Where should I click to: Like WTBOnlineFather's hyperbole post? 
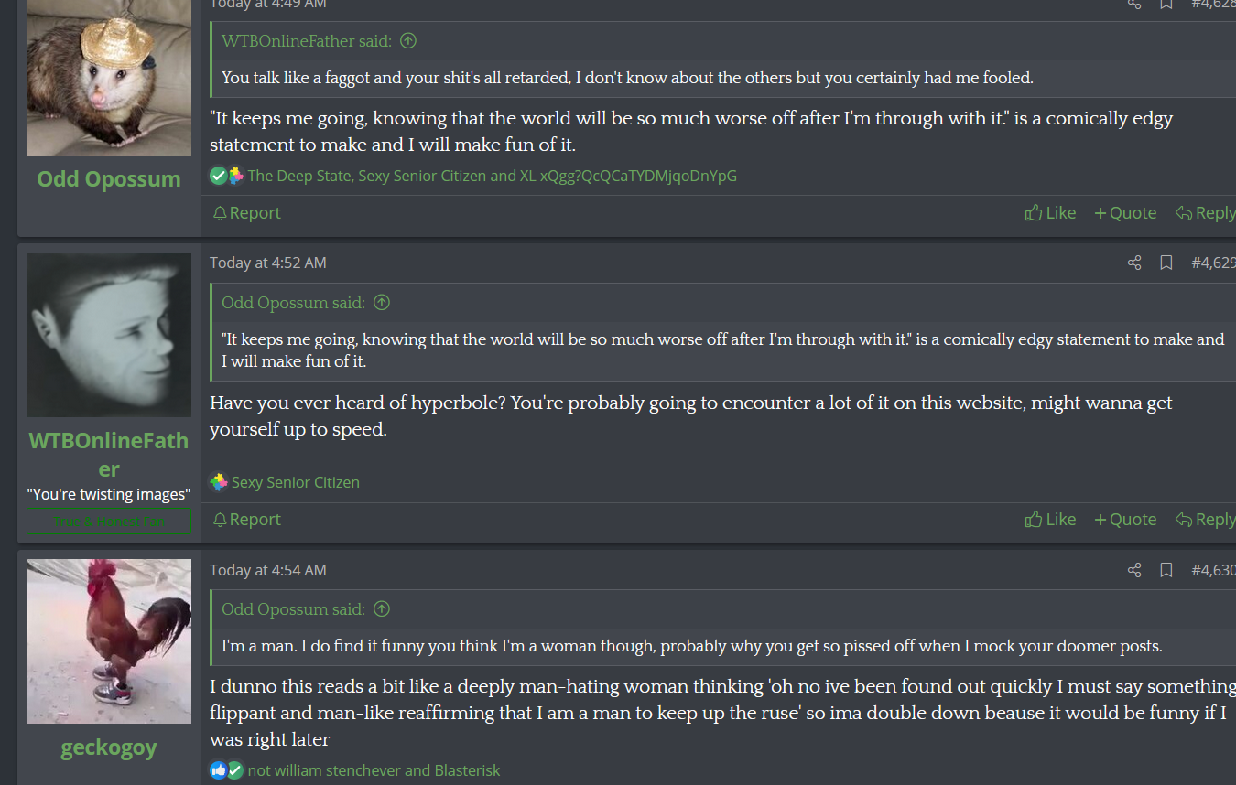(x=1050, y=520)
